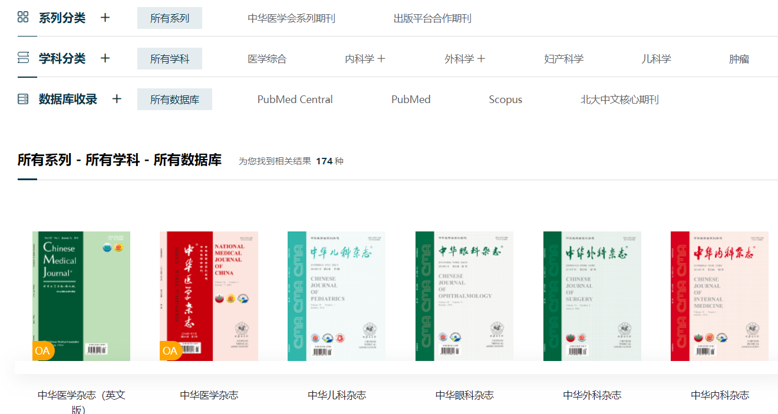This screenshot has height=414, width=778.
Task: Expand 学科分类 with the plus sign
Action: pos(105,58)
